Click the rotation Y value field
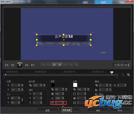The width and height of the screenshot is (134, 114). click(36, 98)
